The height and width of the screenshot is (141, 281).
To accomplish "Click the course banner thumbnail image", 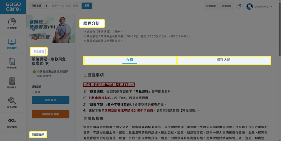I will 51,29.
